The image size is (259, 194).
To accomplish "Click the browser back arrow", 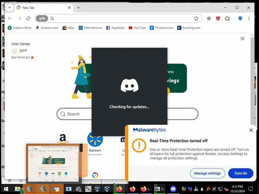I will (10, 18).
